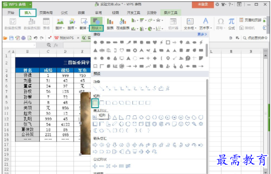Click the orange login button
The width and height of the screenshot is (271, 174).
click(x=203, y=4)
